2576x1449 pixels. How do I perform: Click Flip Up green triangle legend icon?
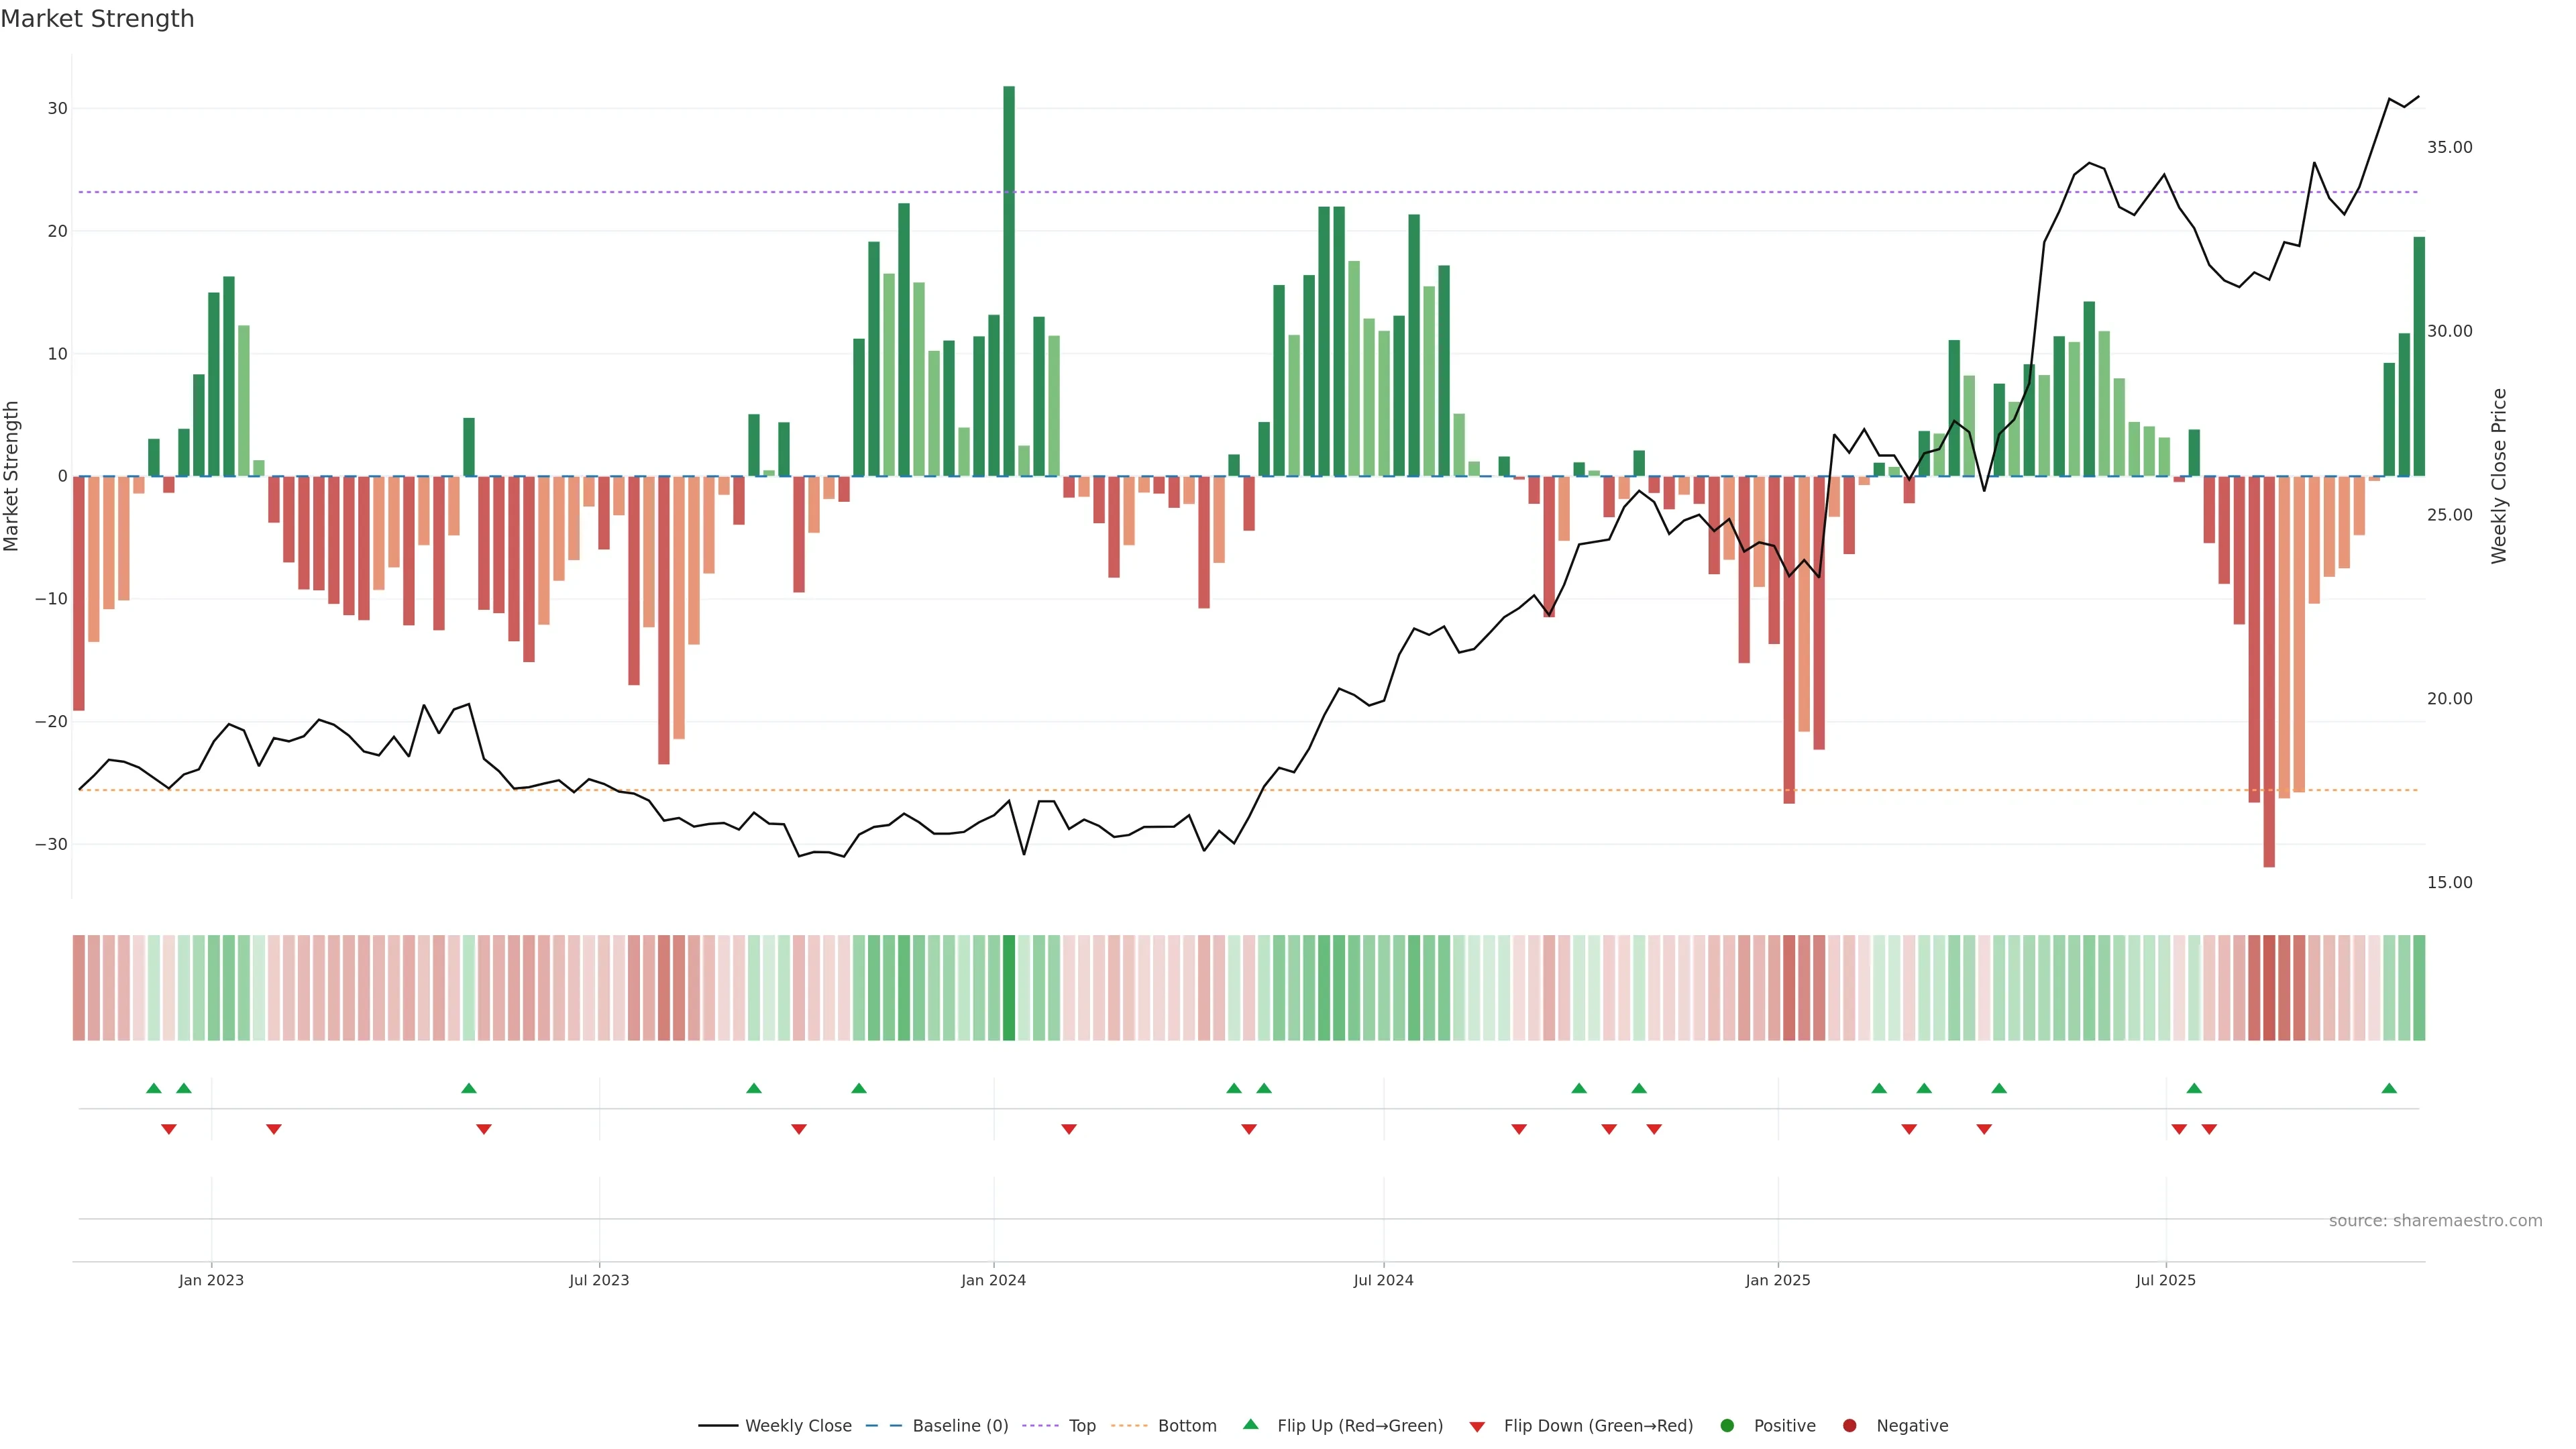[1250, 1424]
